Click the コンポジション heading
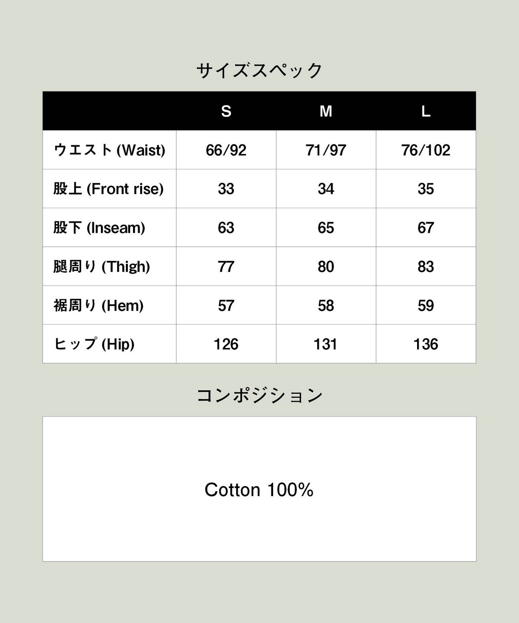 [x=259, y=396]
